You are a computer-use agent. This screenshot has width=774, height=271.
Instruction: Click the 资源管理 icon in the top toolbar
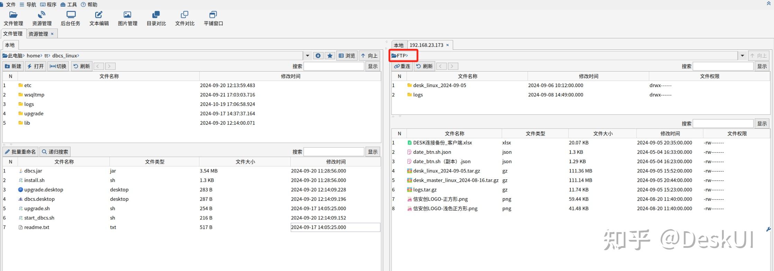click(x=42, y=15)
